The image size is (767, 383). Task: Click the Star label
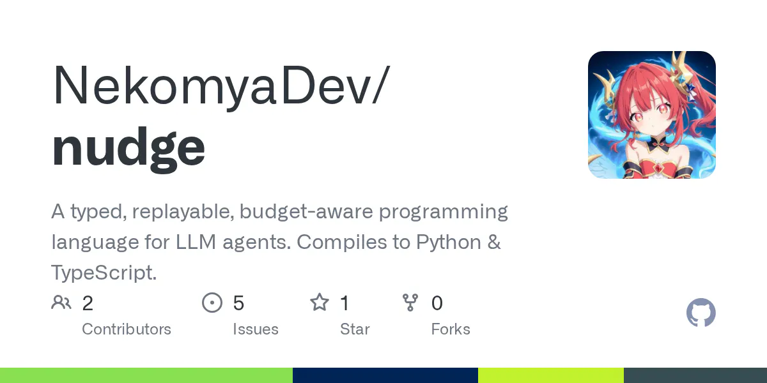pos(355,329)
